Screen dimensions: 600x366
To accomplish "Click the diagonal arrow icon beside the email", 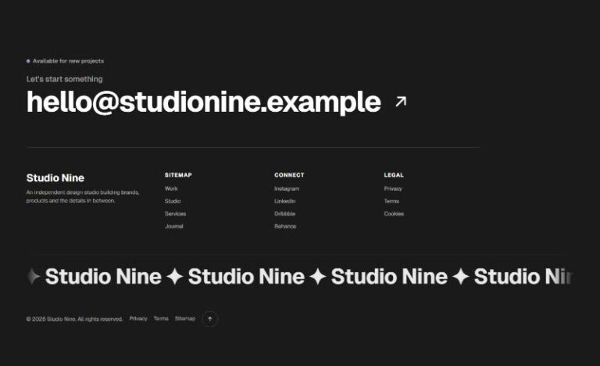I will (x=401, y=102).
